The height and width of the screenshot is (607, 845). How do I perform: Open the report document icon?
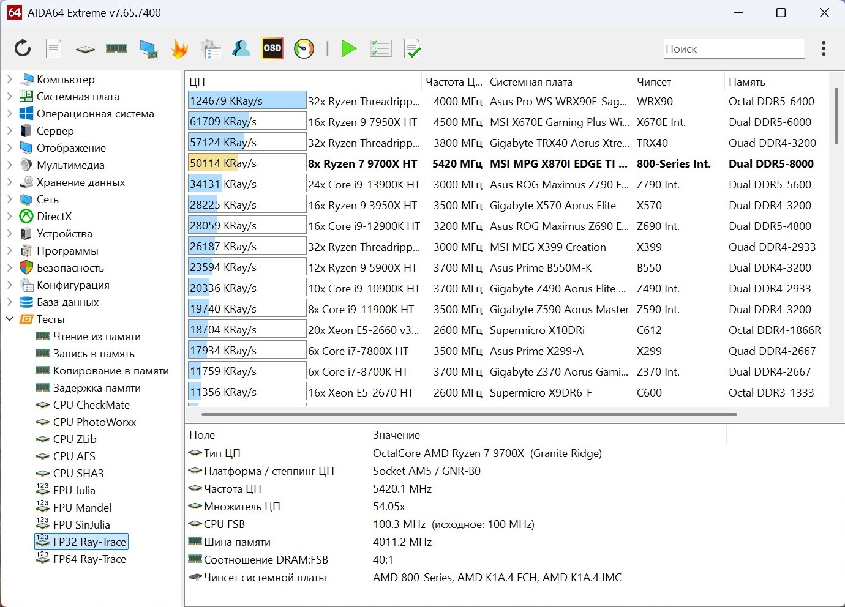coord(54,48)
